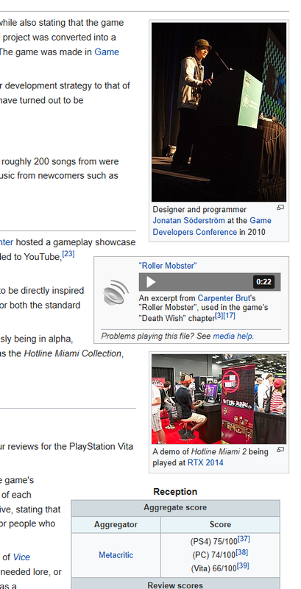The height and width of the screenshot is (589, 301).
Task: Open the "Roller Mobster" file title link
Action: (x=167, y=266)
